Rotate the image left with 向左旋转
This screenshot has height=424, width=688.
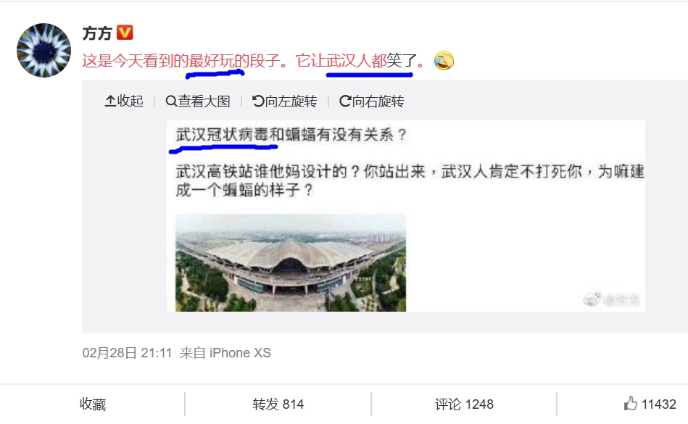point(285,101)
